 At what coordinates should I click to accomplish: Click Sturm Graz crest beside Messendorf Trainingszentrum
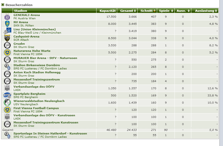pos(7,81)
